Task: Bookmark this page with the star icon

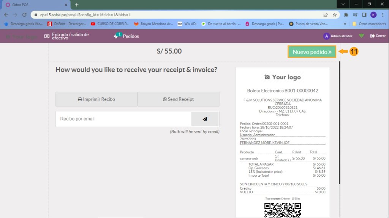Action: click(335, 15)
